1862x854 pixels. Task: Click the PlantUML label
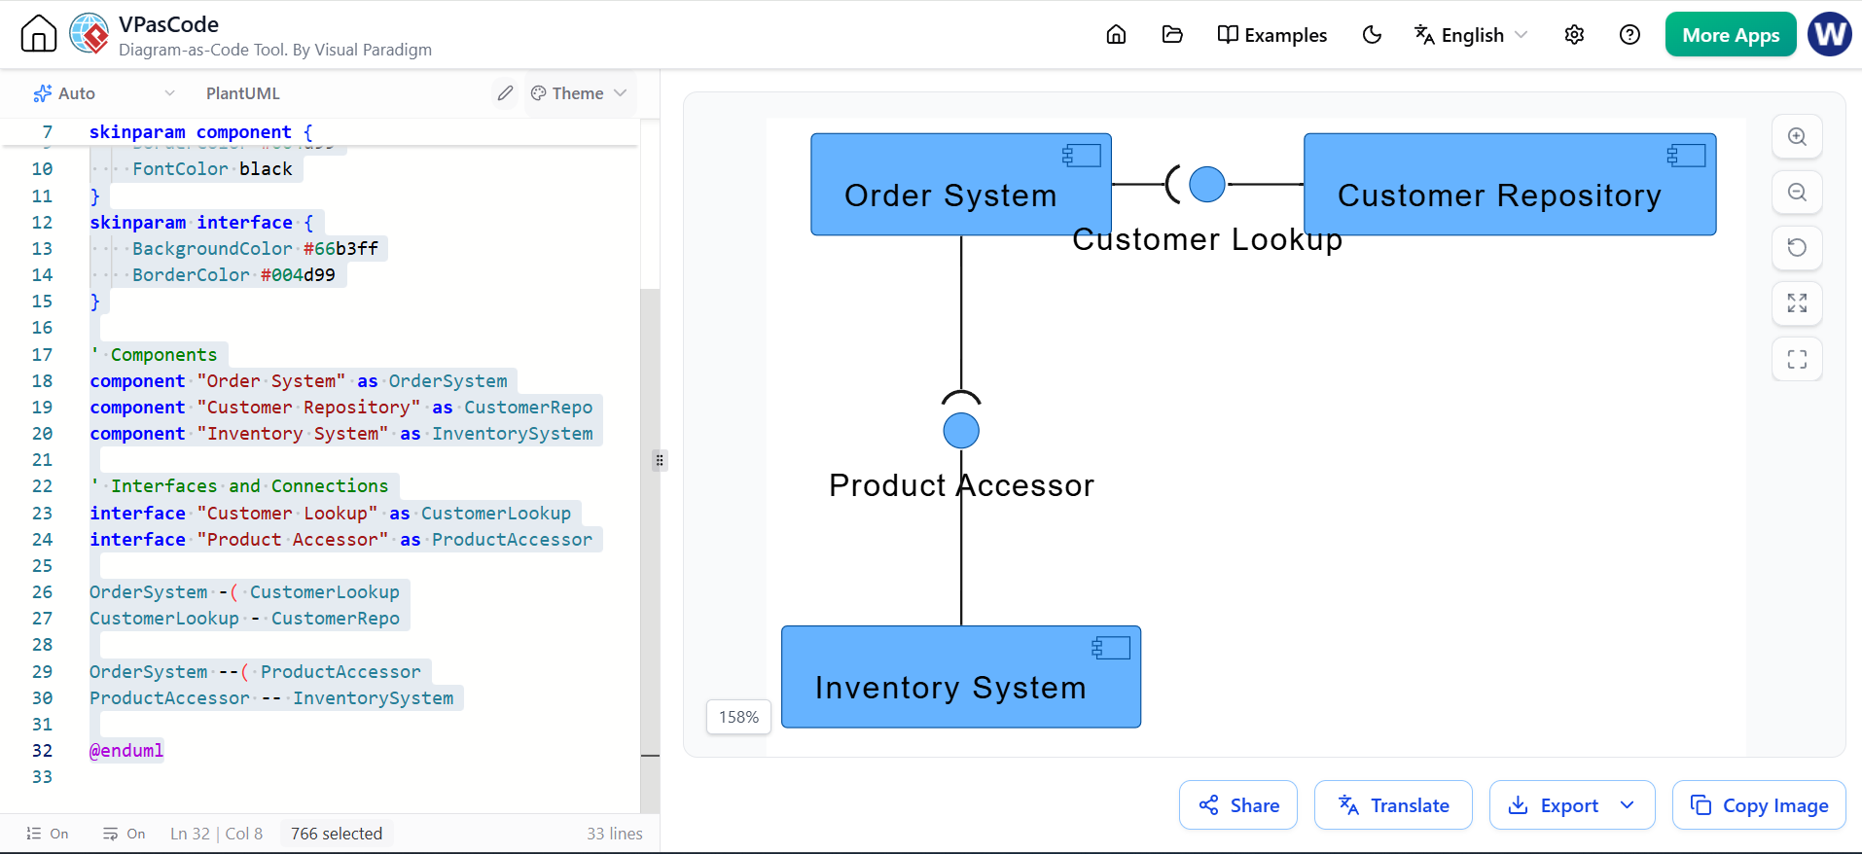(243, 93)
